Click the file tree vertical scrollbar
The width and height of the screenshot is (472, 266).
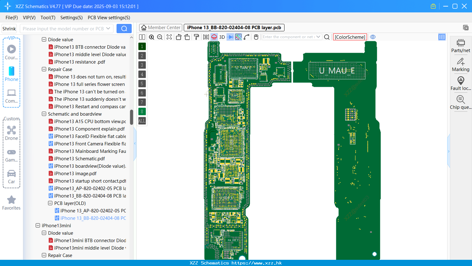131,117
